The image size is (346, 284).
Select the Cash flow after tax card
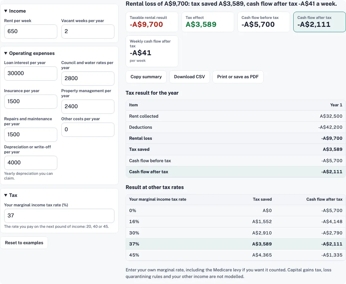pyautogui.click(x=319, y=22)
